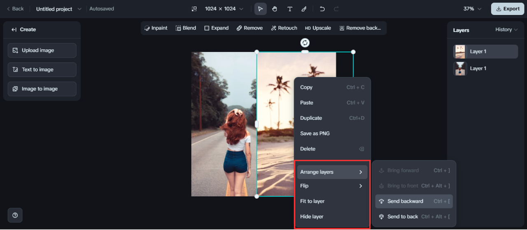This screenshot has width=527, height=230.
Task: Click the road photo on the canvas
Action: click(x=224, y=124)
